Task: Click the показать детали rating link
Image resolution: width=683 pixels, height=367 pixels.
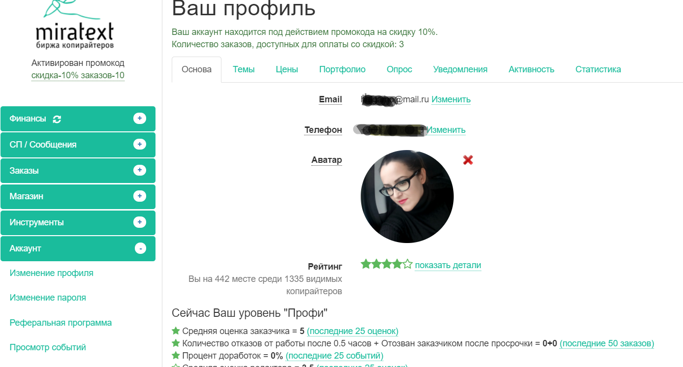Action: coord(448,265)
